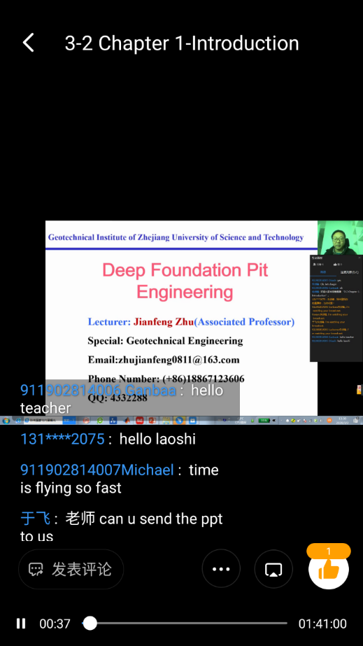Move the video progress slider handle

[90, 624]
